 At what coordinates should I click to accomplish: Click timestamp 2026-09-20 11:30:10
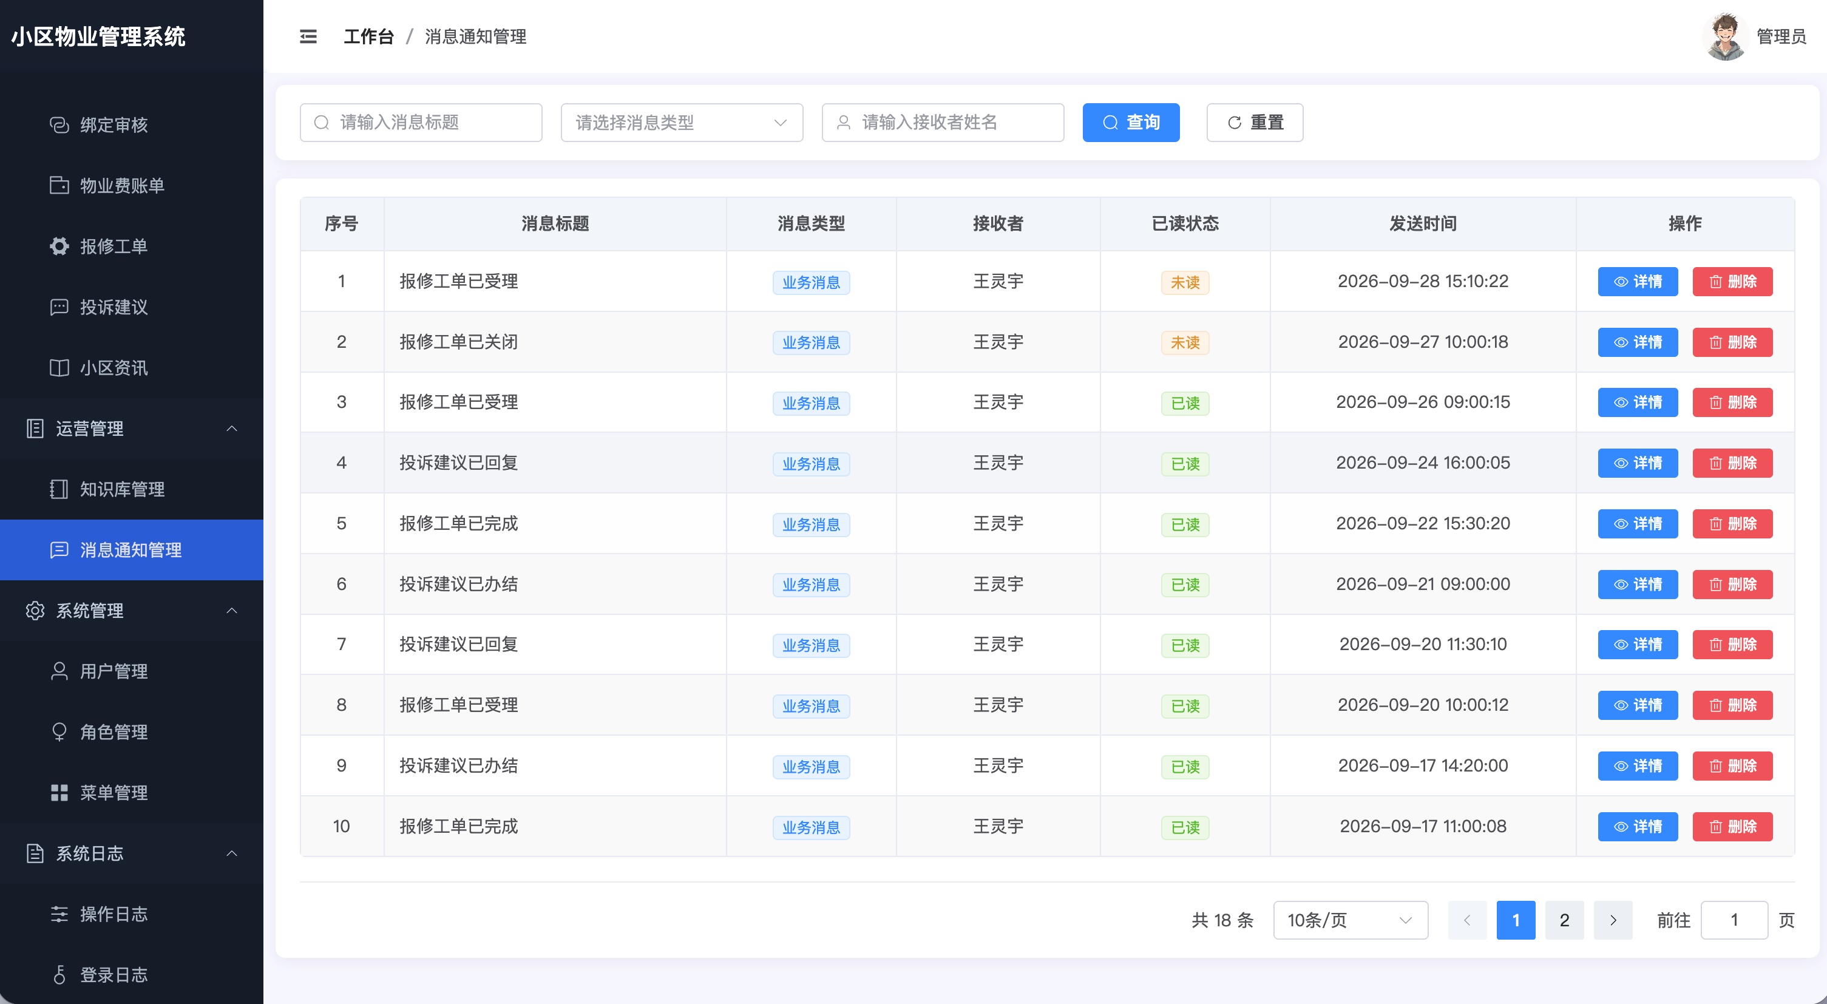tap(1422, 645)
